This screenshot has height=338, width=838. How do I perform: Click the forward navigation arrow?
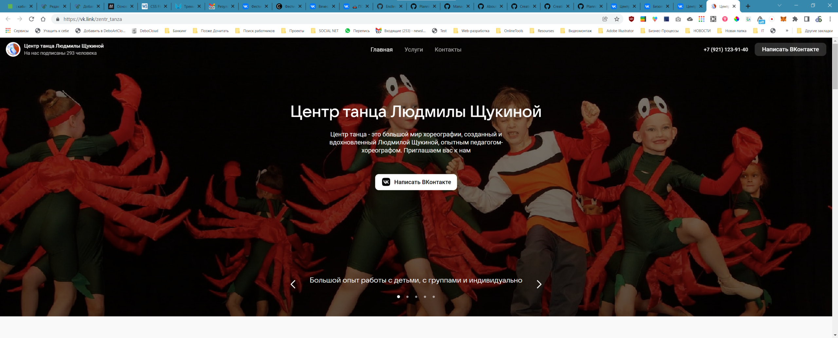pos(20,19)
